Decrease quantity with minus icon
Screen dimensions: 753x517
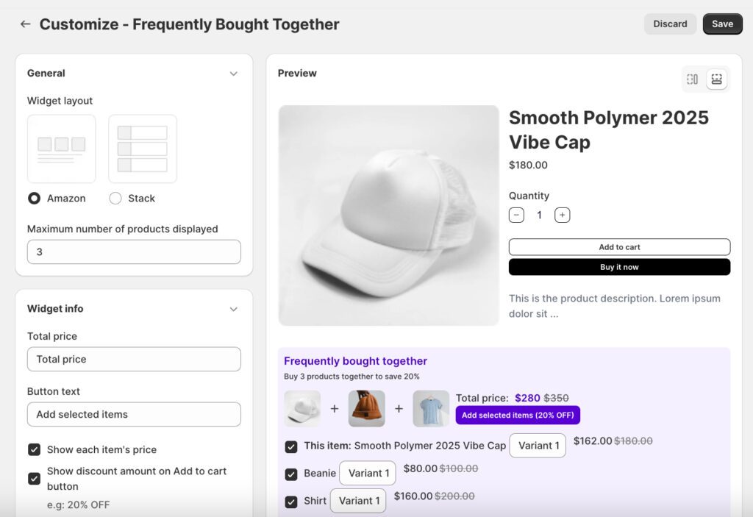(x=516, y=215)
